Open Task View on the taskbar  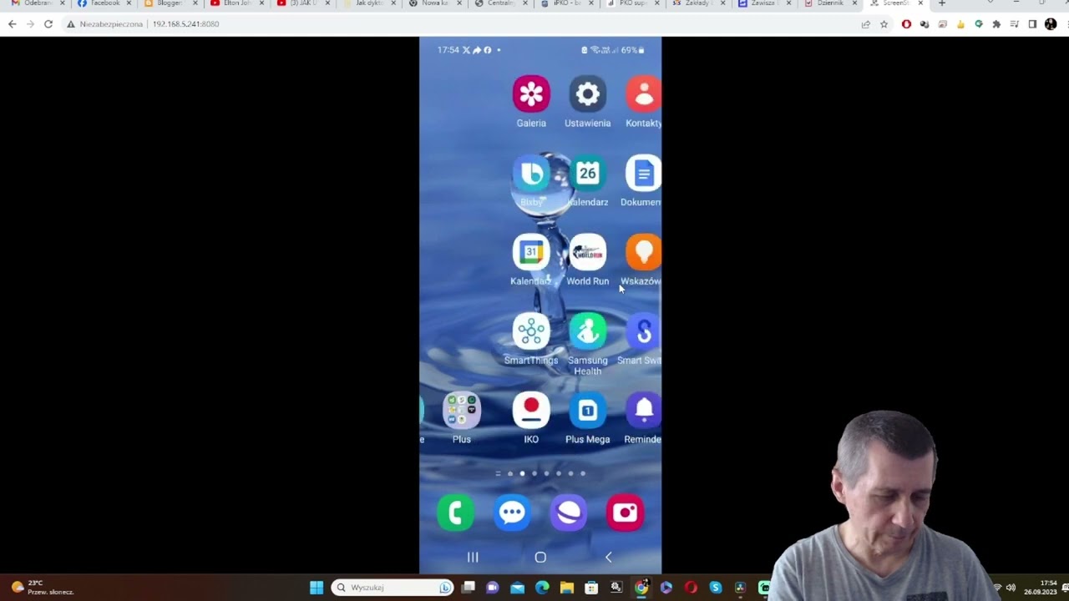(469, 588)
